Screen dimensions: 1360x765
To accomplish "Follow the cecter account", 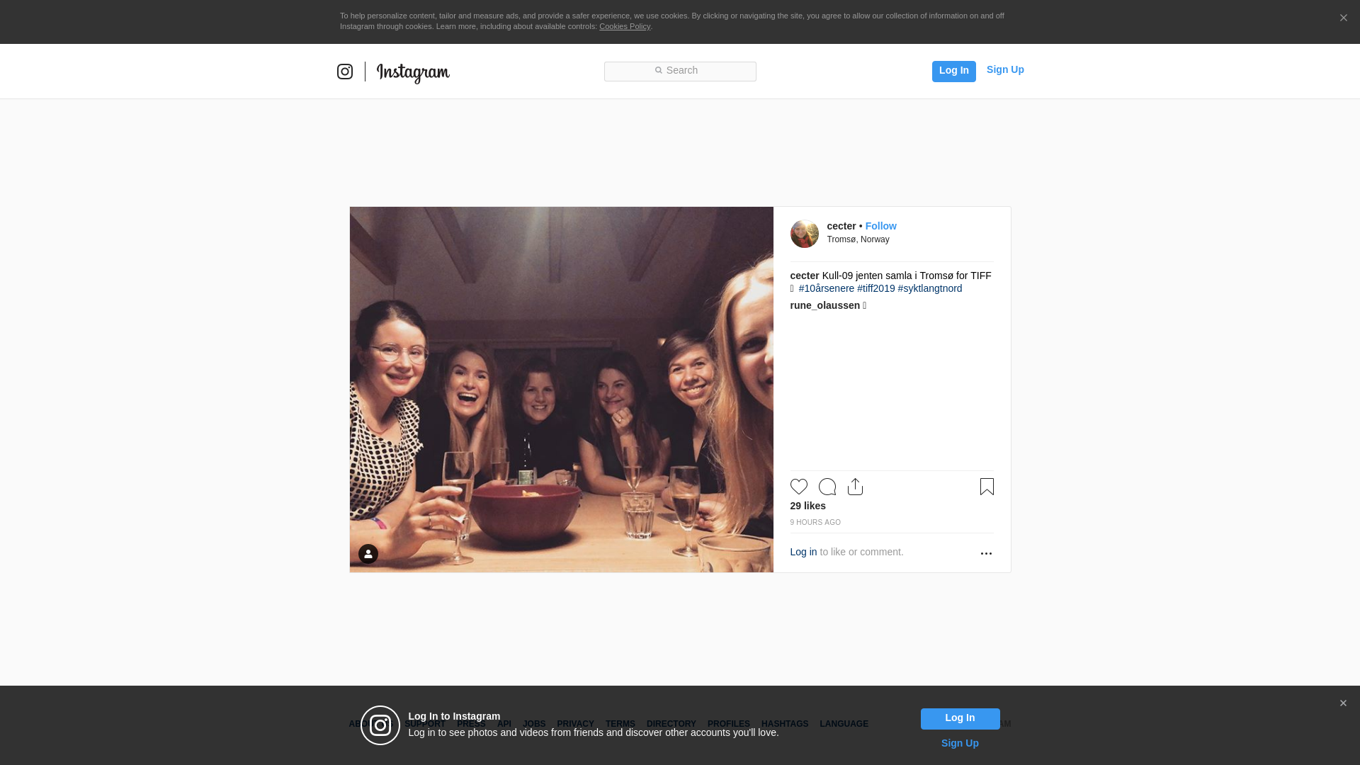I will [880, 226].
